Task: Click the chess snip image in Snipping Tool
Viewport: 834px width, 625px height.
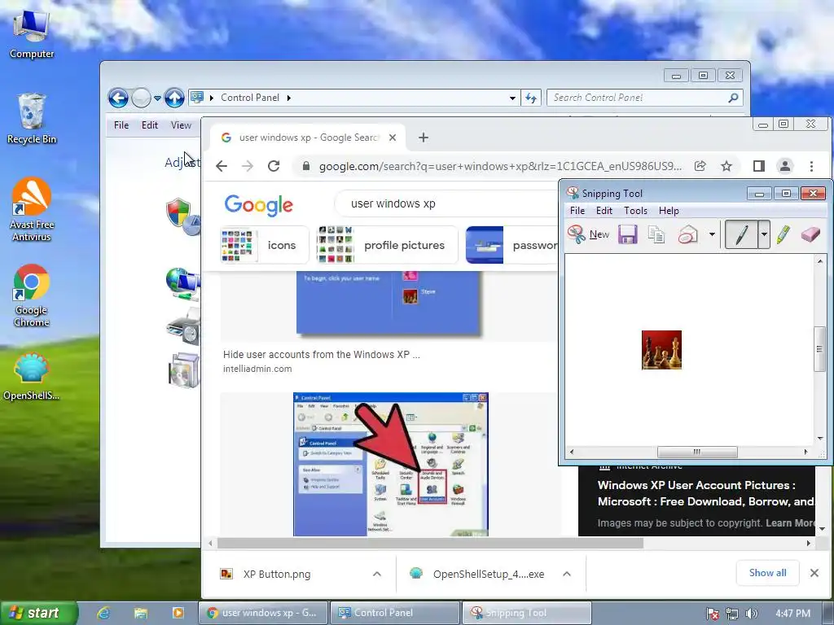Action: pyautogui.click(x=661, y=350)
